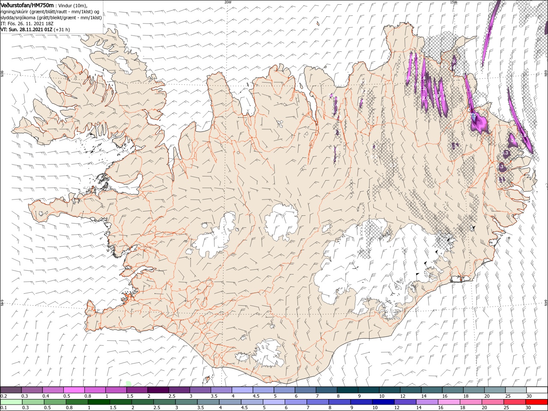Click the white top-row swatch labeled 30
548x411 pixels.
[x=537, y=390]
